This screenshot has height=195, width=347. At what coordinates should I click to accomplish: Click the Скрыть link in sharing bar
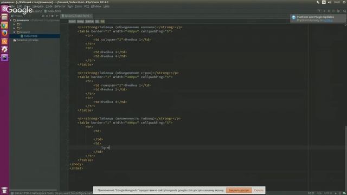pos(259,190)
